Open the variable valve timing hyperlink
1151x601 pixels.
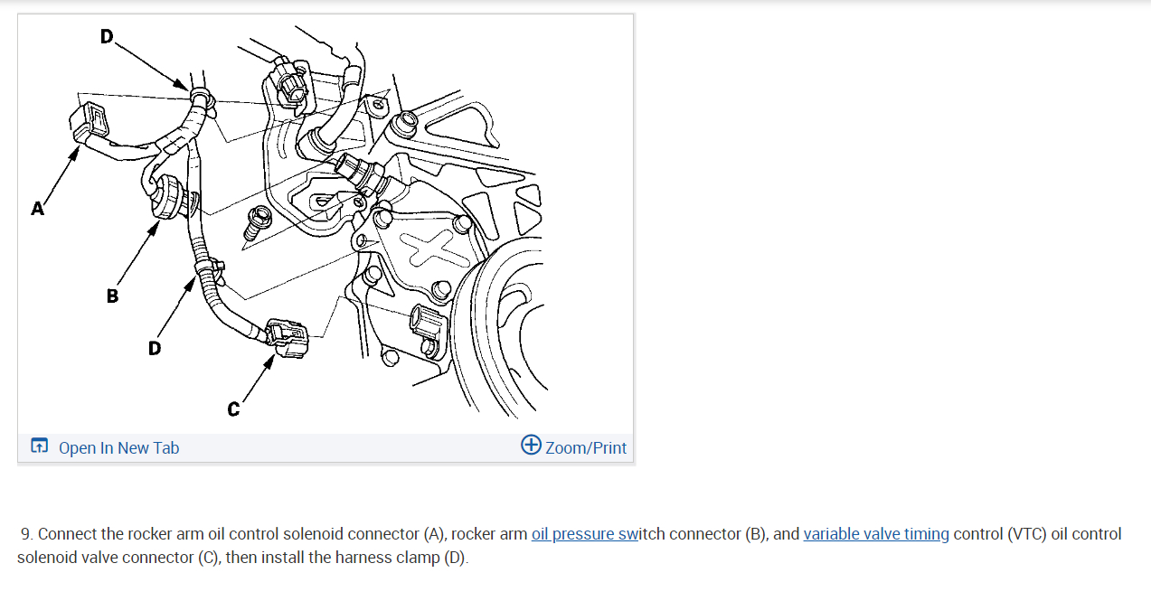[x=876, y=534]
